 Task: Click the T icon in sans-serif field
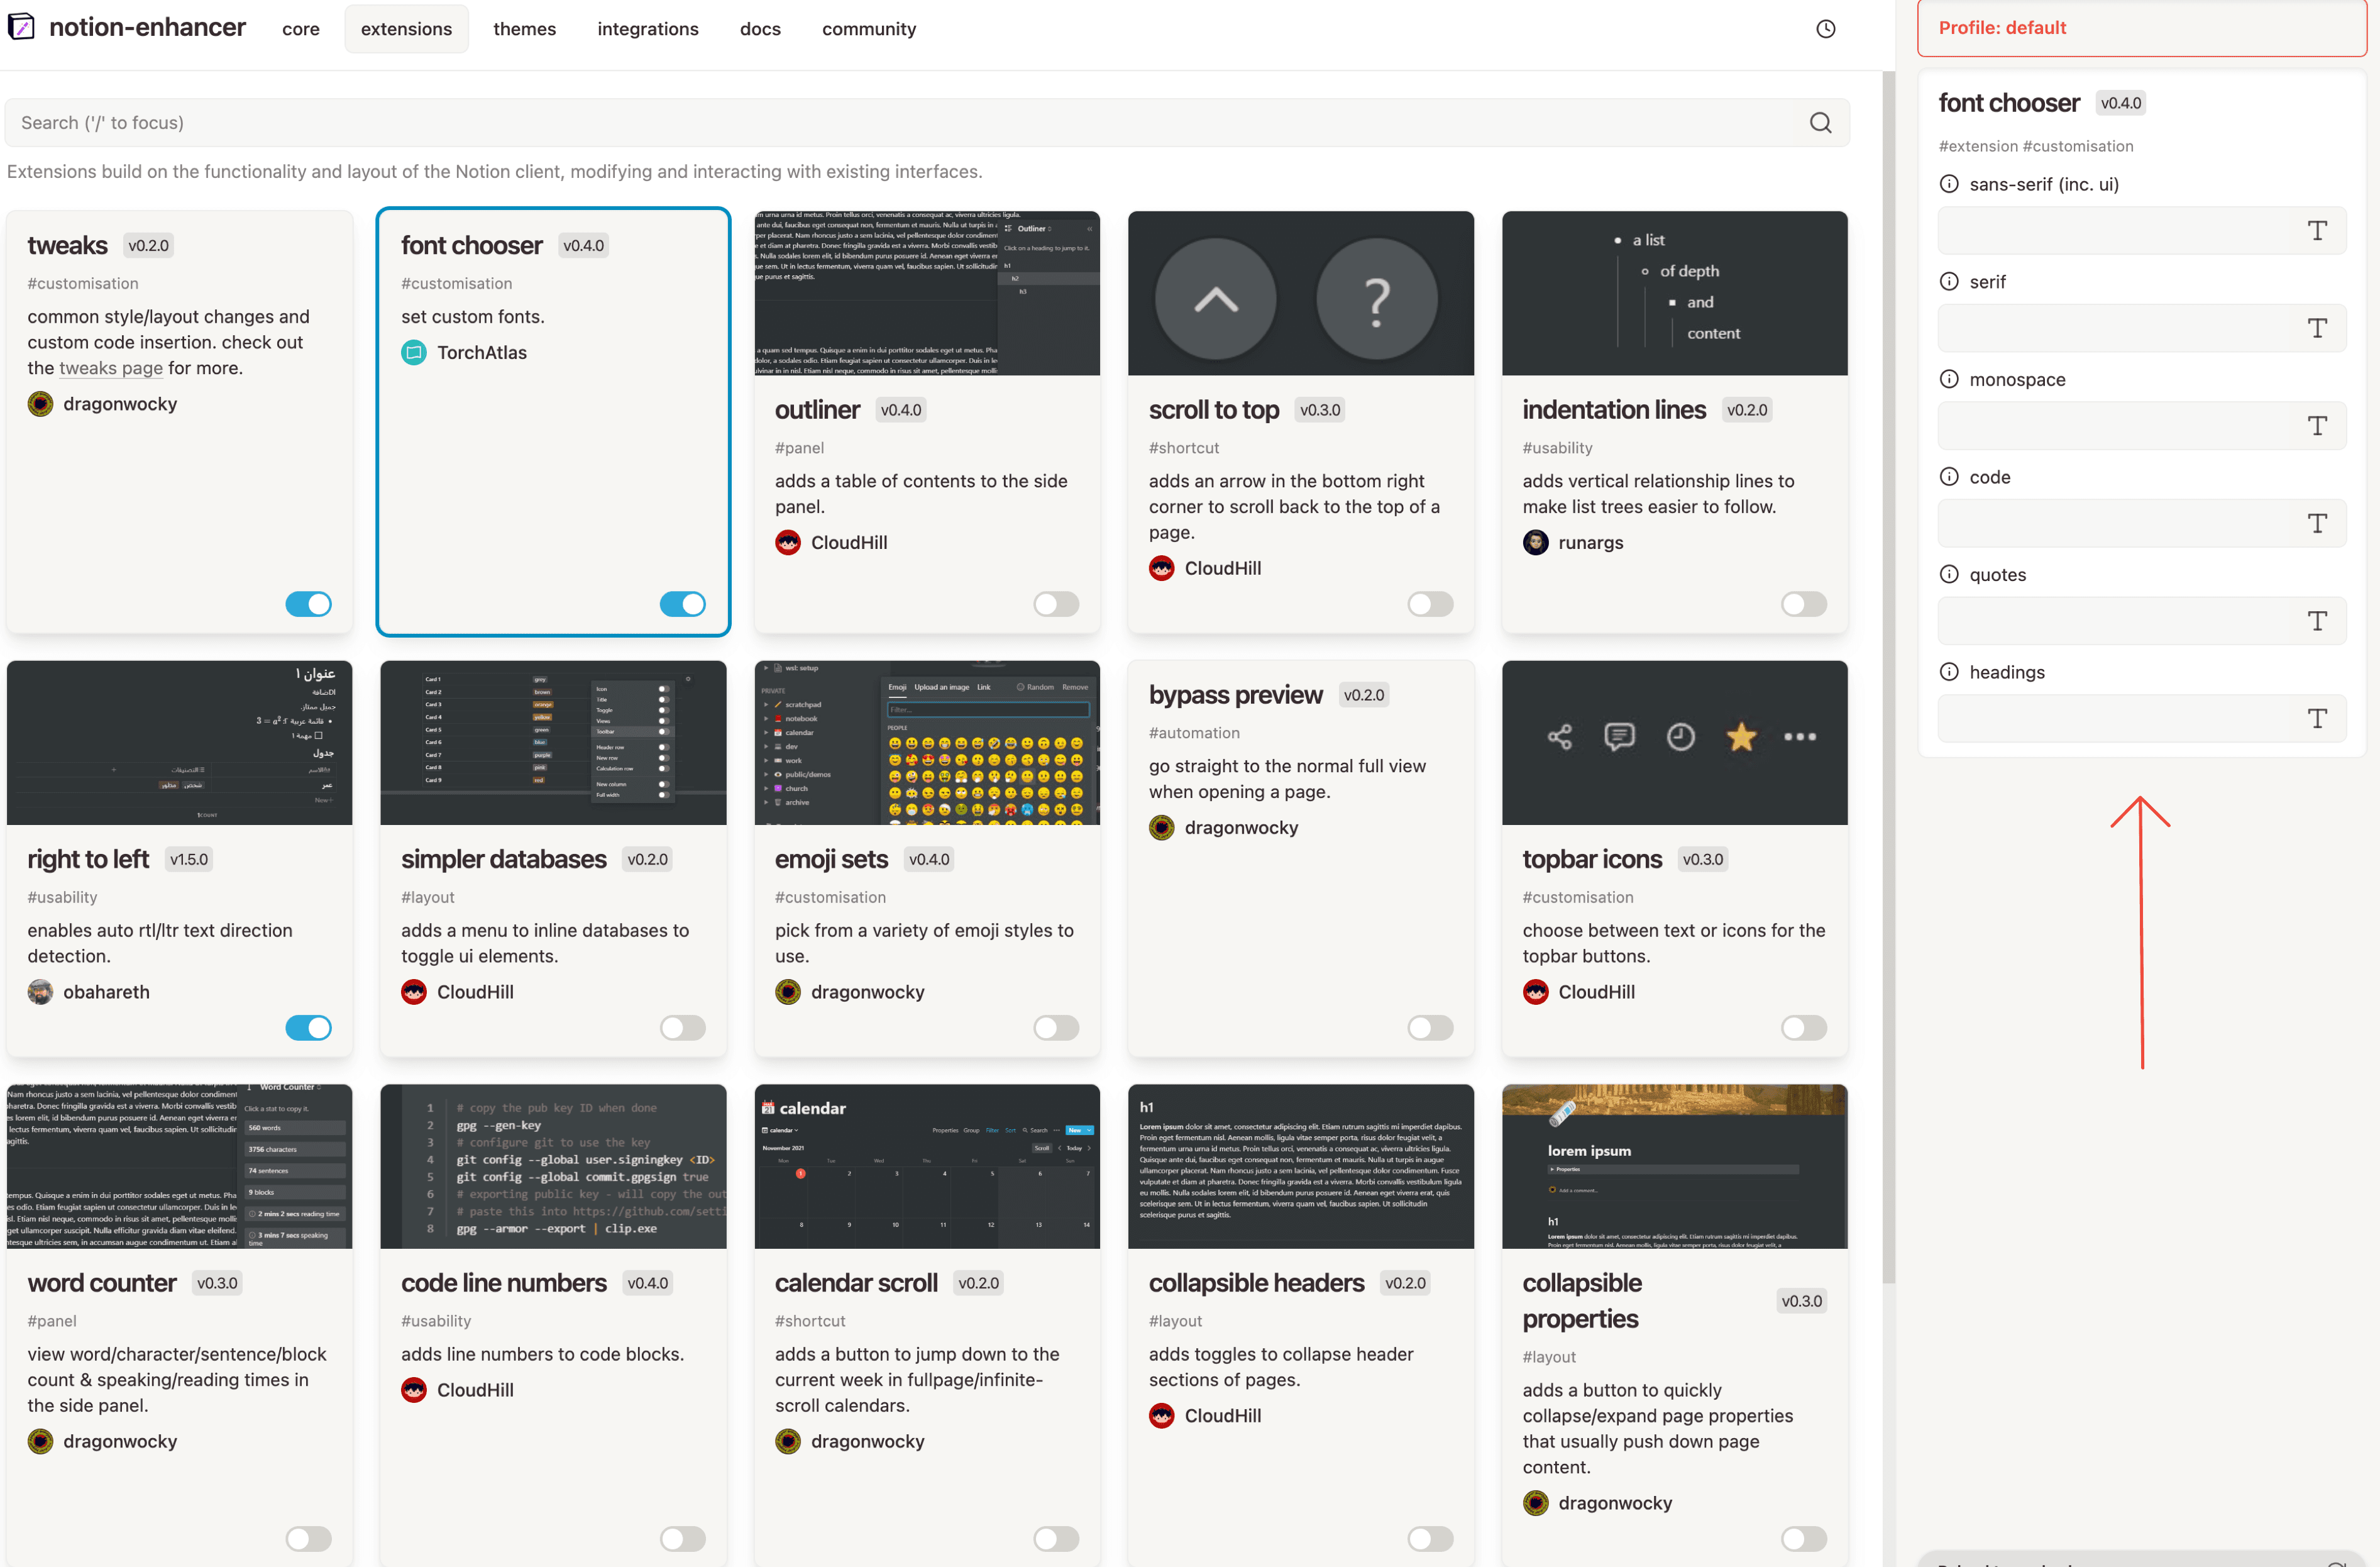2317,231
